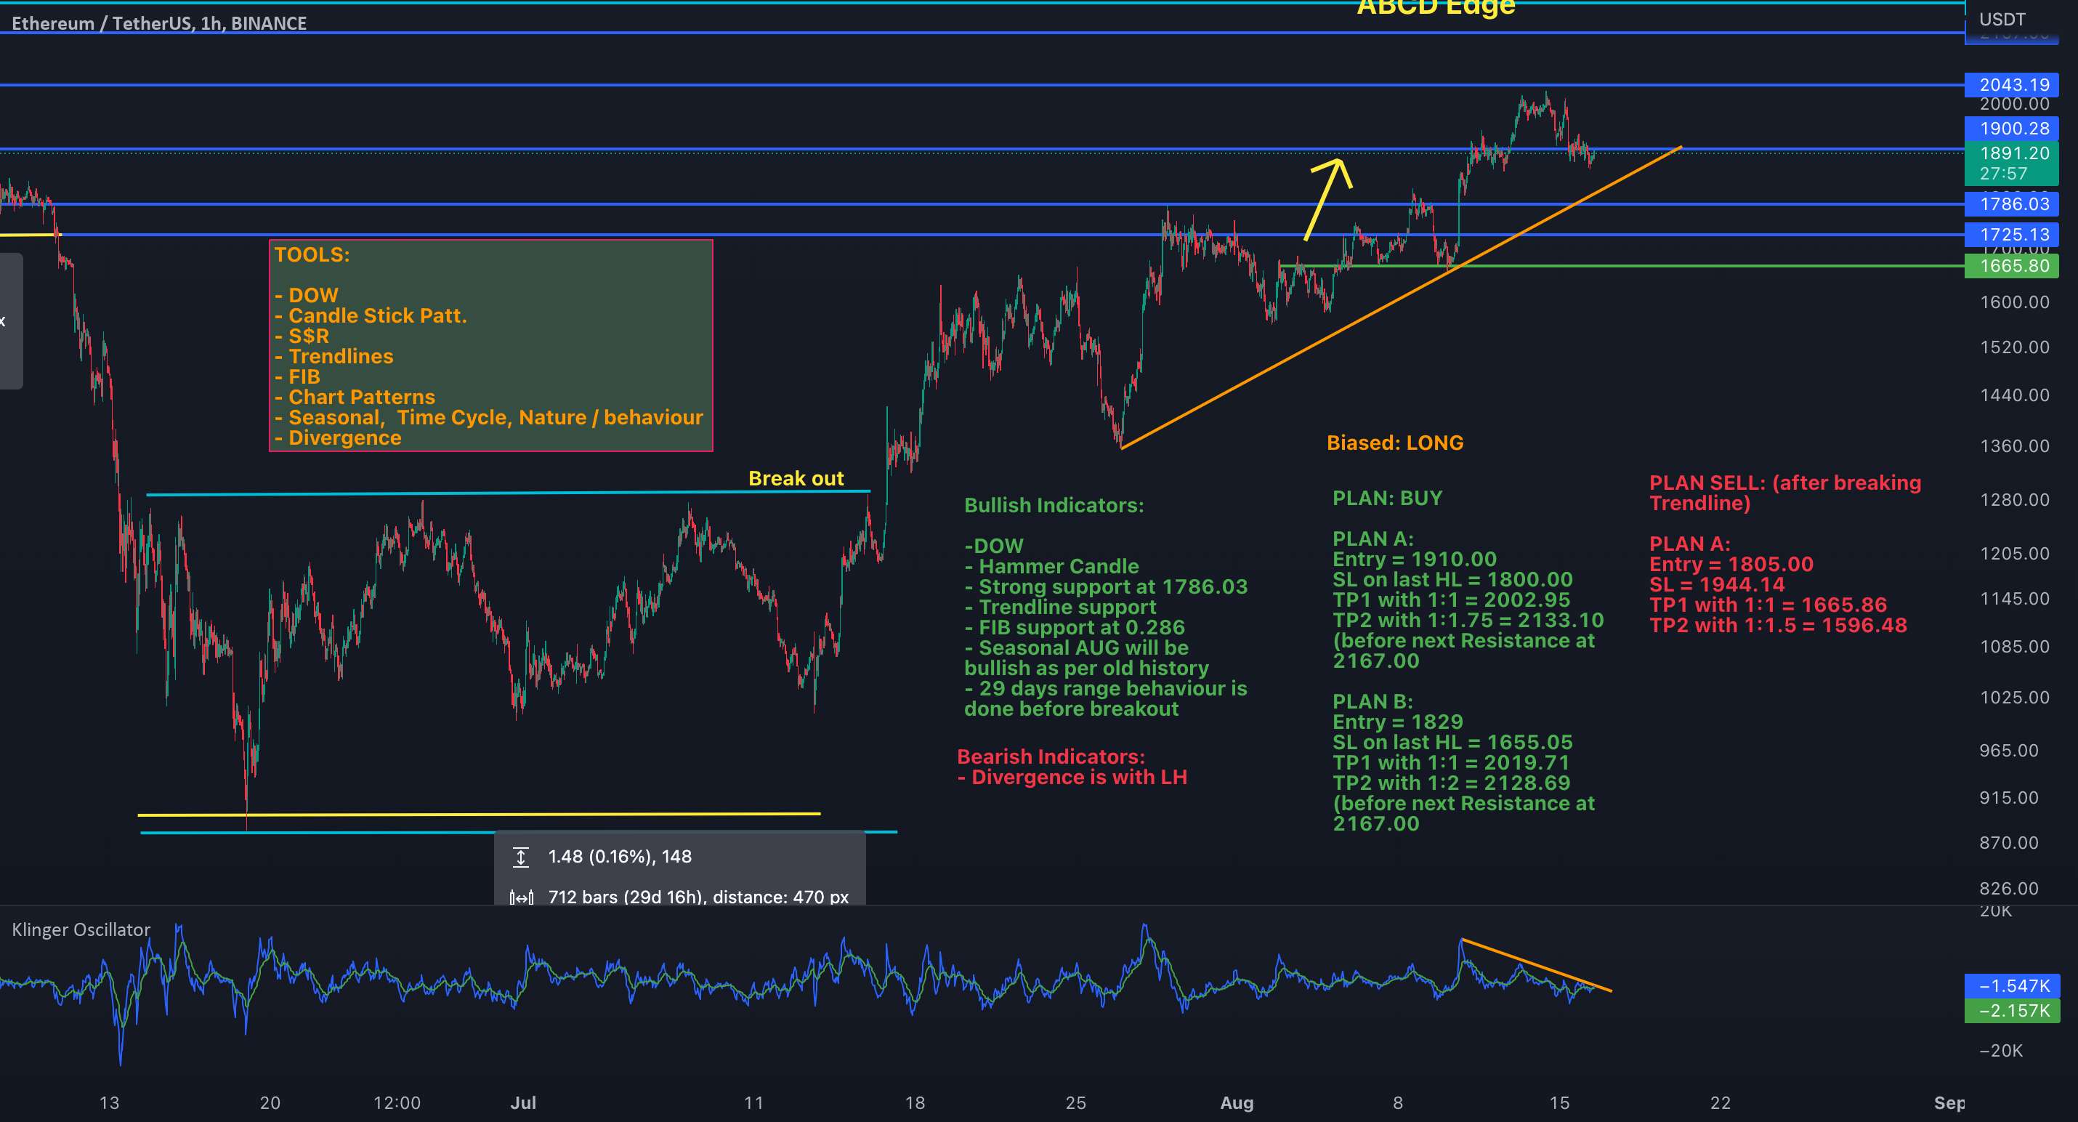The height and width of the screenshot is (1122, 2078).
Task: Select the 1900.28 price level label
Action: click(2012, 128)
